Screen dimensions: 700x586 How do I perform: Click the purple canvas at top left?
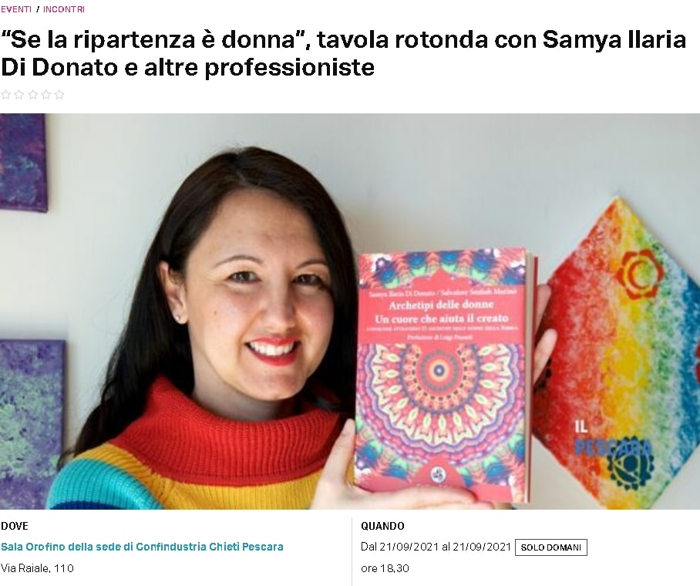tap(23, 162)
